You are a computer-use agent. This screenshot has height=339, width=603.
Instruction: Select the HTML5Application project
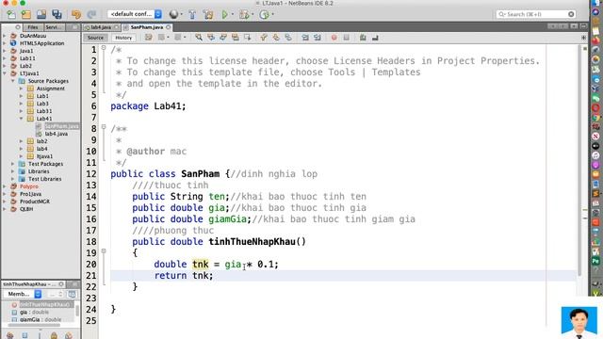click(x=41, y=43)
